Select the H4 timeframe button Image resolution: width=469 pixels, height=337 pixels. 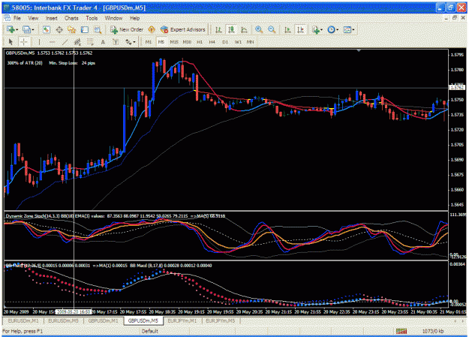212,42
